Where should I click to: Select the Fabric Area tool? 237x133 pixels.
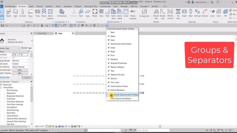(114, 14)
